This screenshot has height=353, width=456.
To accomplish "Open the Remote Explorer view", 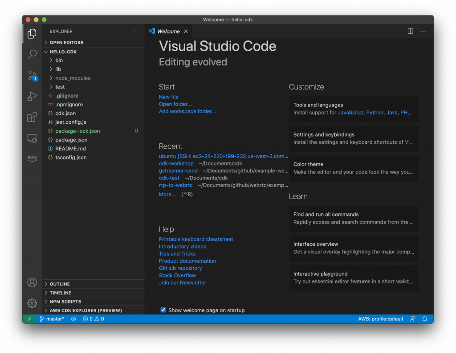I will pyautogui.click(x=32, y=138).
